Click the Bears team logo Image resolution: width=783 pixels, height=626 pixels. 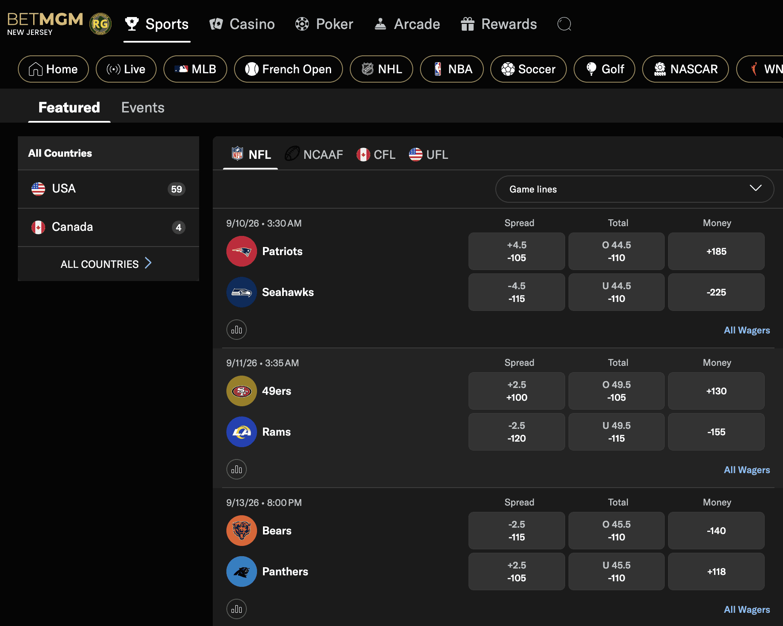point(242,531)
